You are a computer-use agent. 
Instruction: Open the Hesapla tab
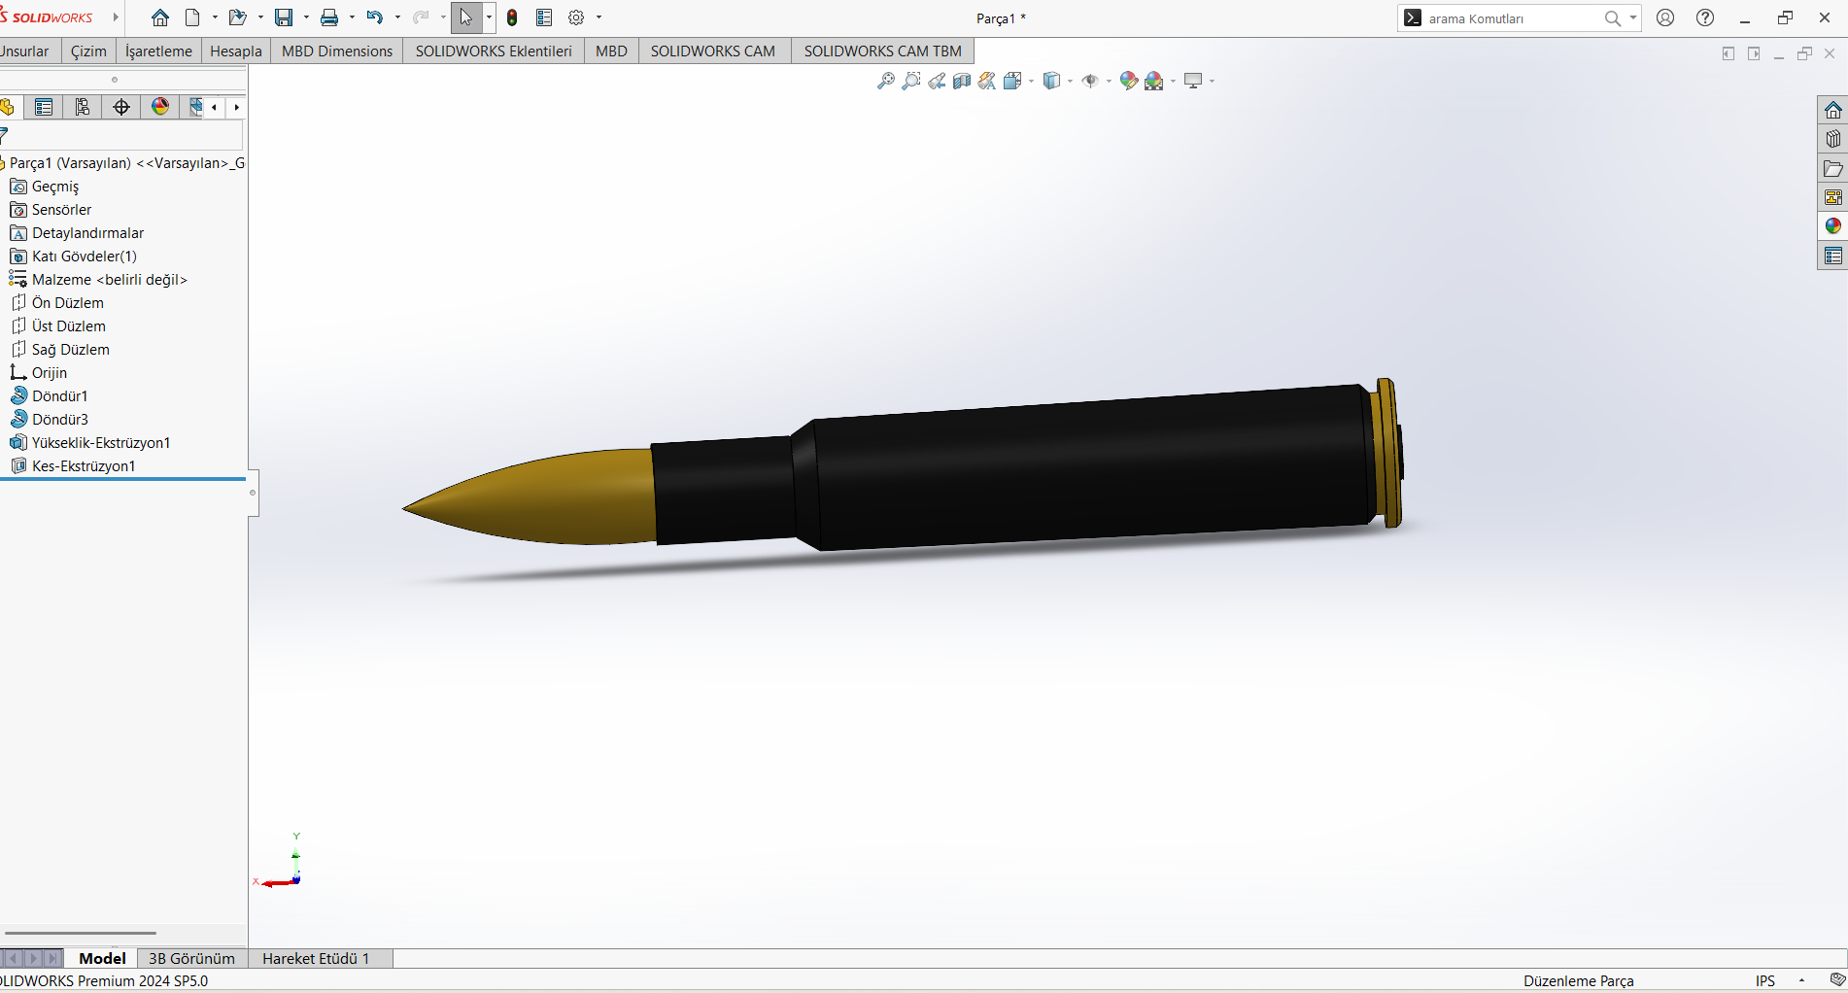(x=236, y=51)
